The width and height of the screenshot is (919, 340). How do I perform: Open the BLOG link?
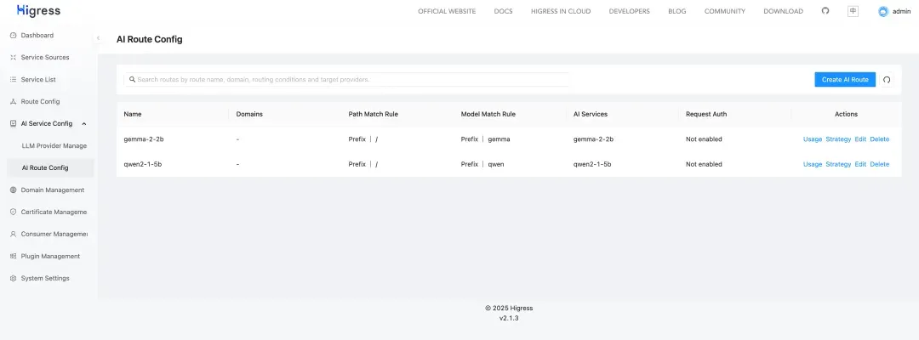[677, 11]
